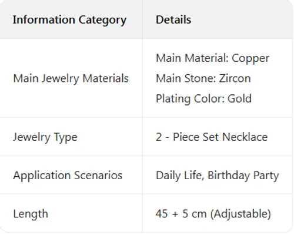Select the Main Jewelry Materials cell
294x234 pixels.
pos(71,78)
